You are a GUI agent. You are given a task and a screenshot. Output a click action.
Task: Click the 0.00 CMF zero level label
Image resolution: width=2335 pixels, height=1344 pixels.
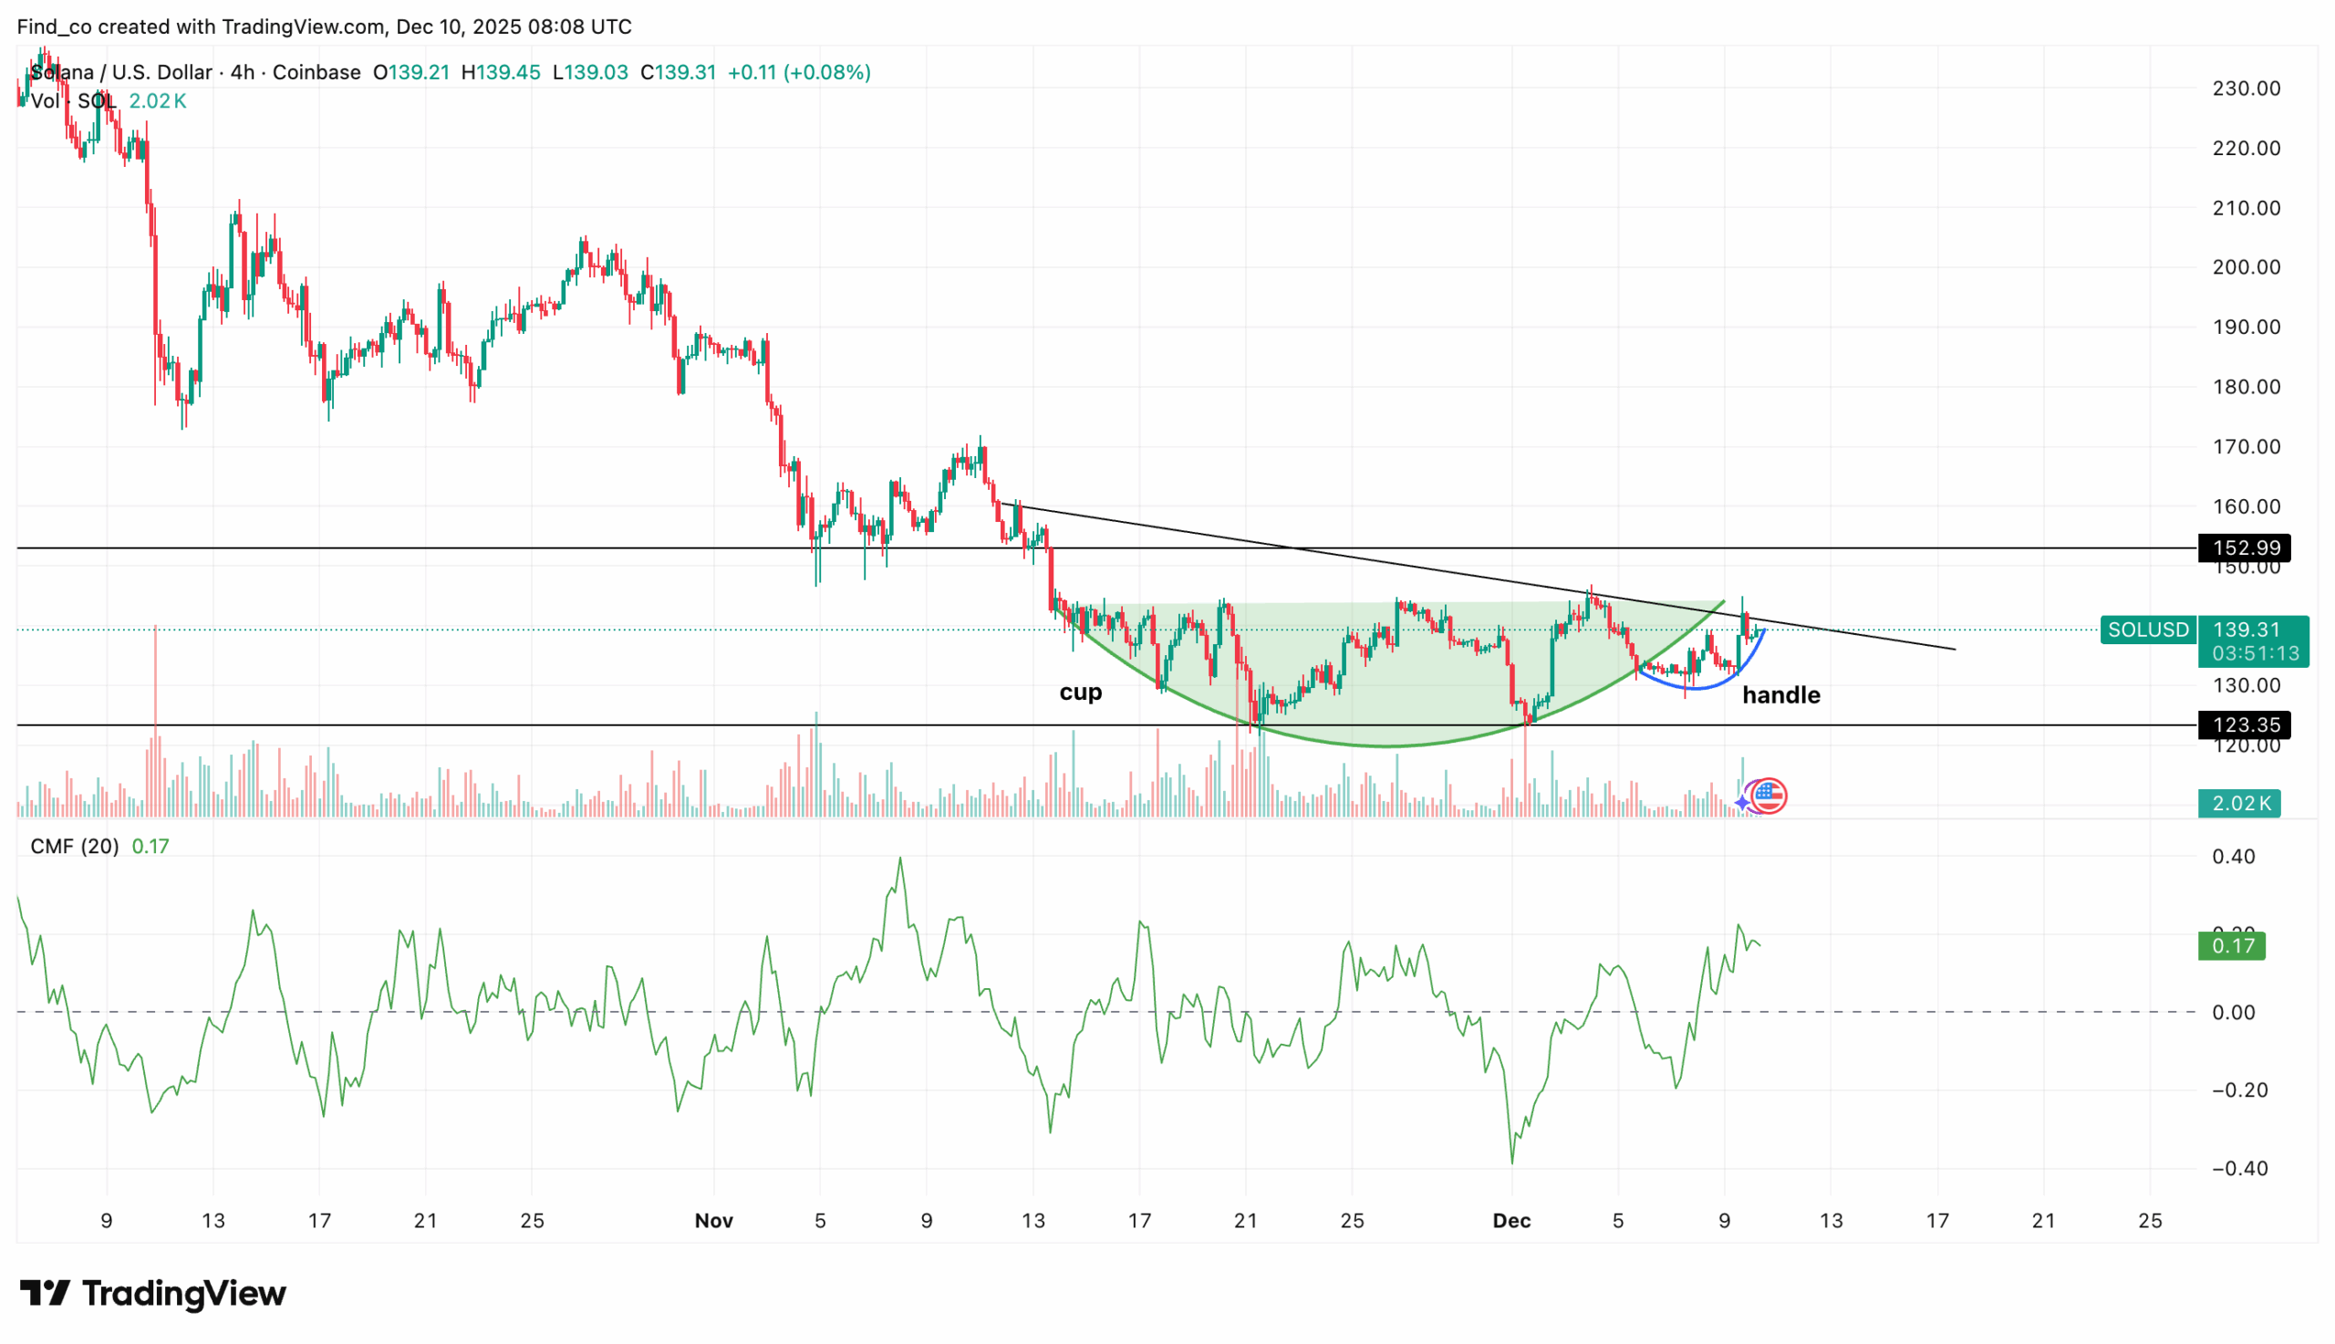(2234, 1013)
